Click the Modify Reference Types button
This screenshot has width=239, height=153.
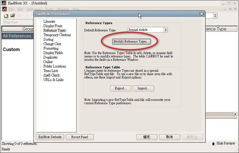(x=131, y=41)
